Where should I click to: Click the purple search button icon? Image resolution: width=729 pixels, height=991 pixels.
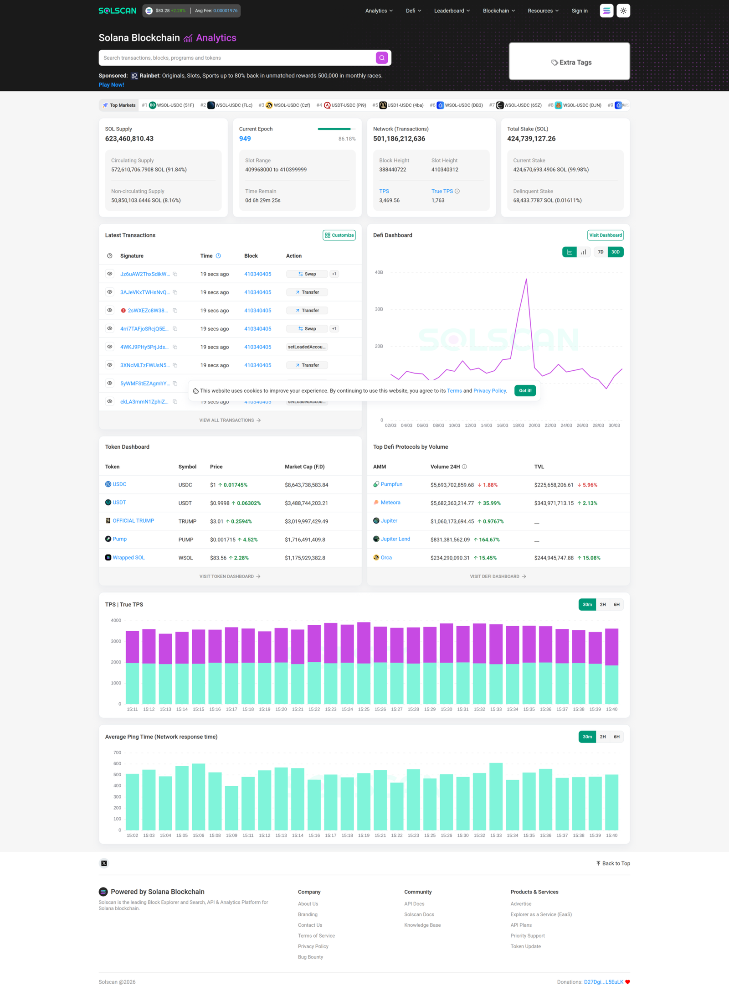(x=382, y=58)
